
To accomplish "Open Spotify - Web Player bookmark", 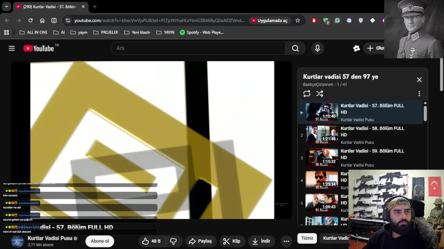I will [202, 33].
